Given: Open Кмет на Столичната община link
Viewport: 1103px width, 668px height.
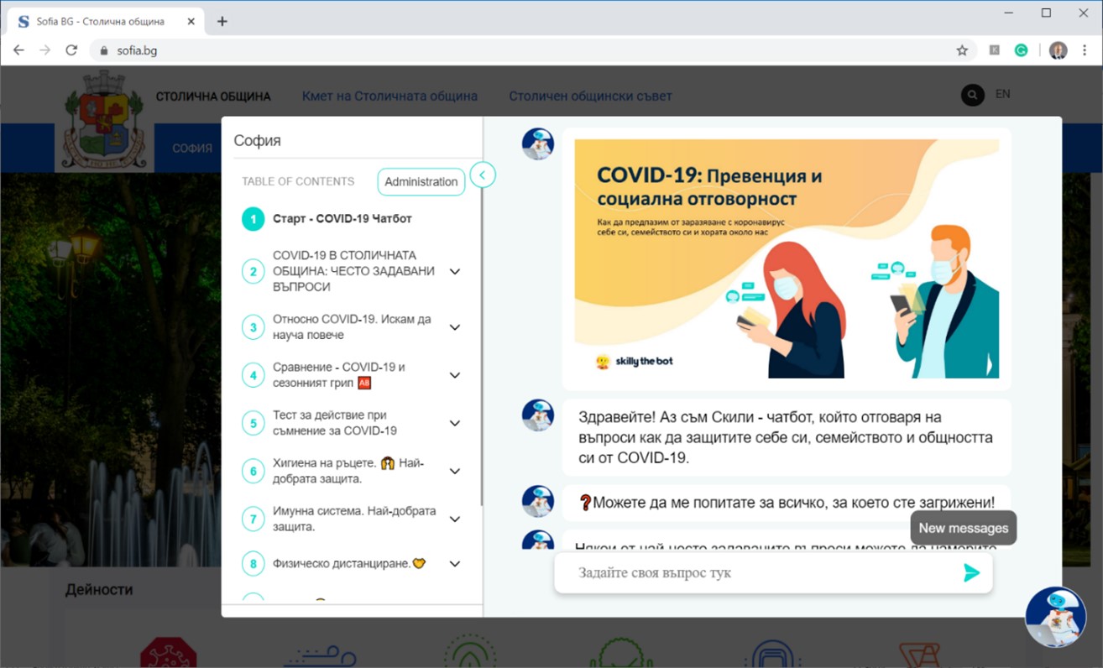Looking at the screenshot, I should [x=389, y=96].
